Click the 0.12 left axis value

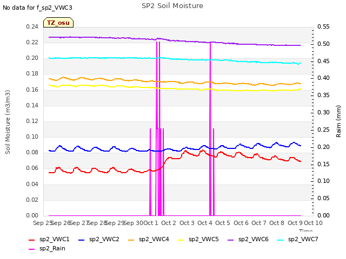32,121
